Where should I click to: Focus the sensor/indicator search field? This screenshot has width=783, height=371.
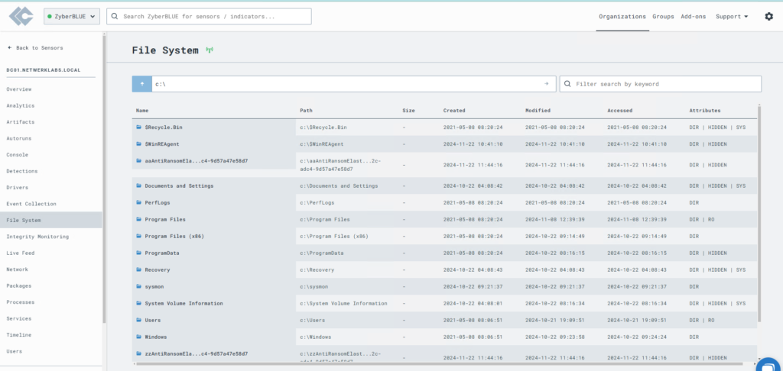(x=209, y=16)
